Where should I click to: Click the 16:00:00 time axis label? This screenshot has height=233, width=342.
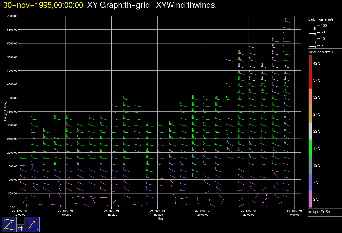tap(111, 213)
